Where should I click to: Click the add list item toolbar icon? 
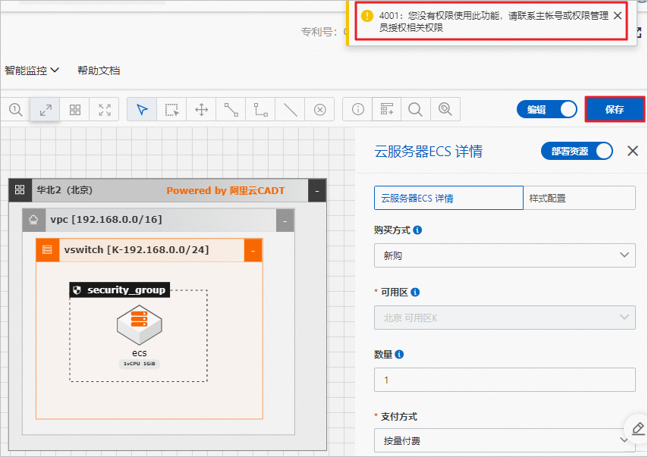pos(387,109)
